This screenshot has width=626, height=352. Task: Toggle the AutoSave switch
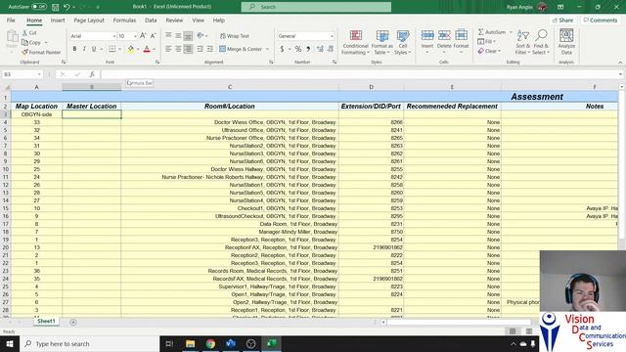coord(39,7)
